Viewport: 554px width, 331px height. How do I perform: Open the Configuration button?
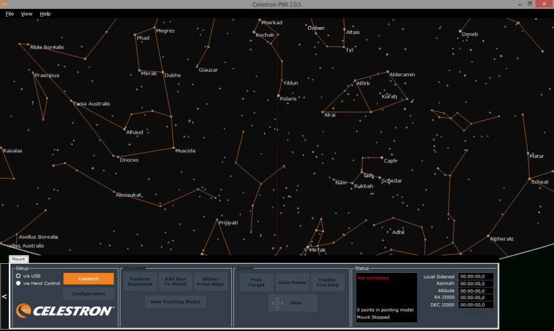point(89,294)
